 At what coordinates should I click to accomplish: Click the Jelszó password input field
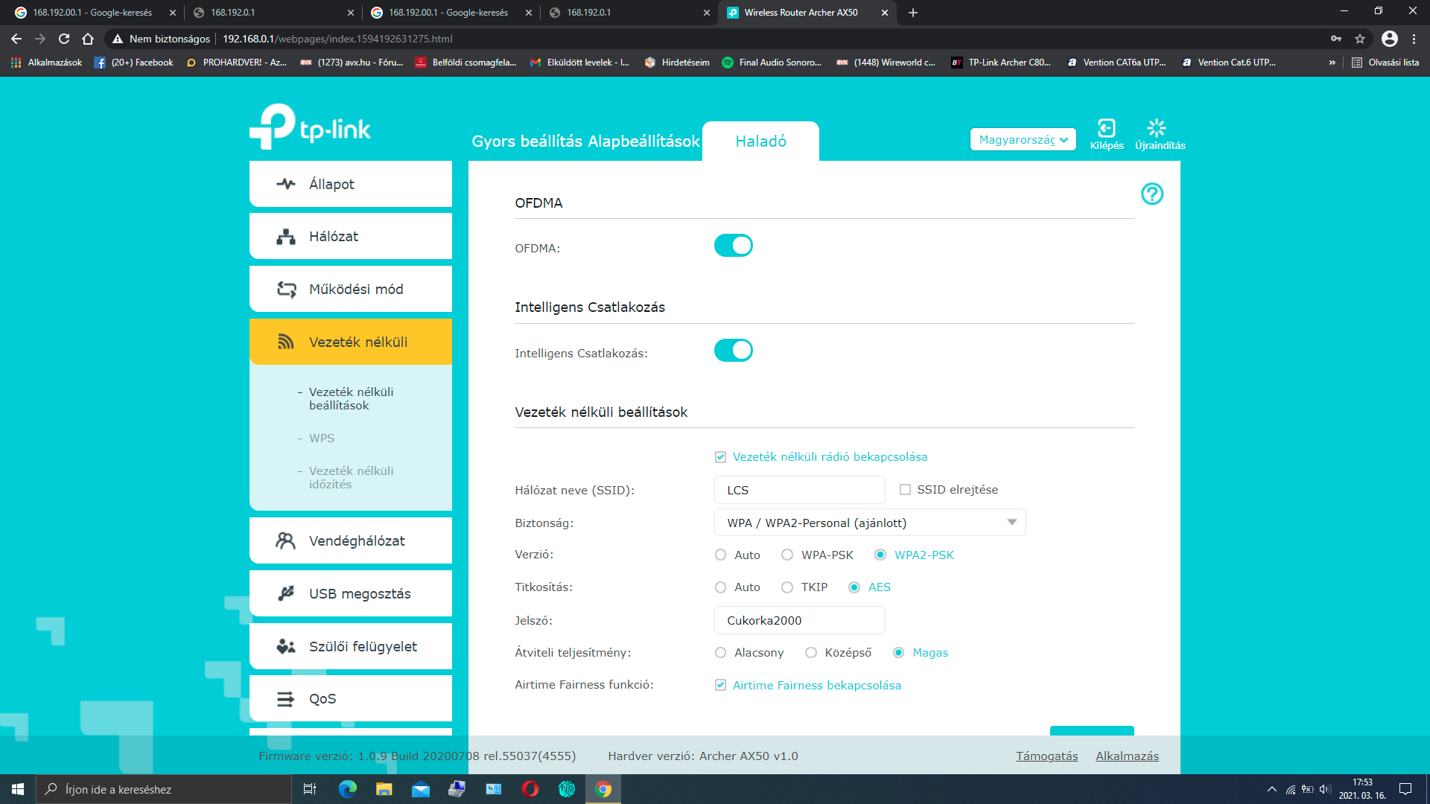798,620
